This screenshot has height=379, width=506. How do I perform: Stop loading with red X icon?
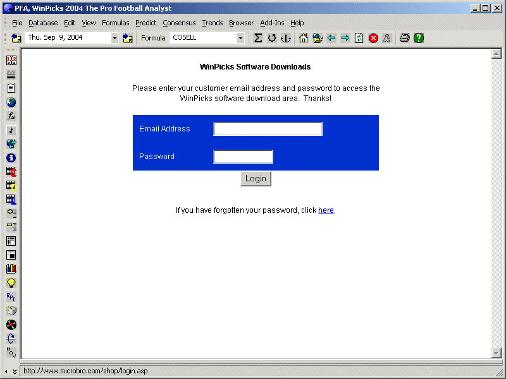[373, 38]
